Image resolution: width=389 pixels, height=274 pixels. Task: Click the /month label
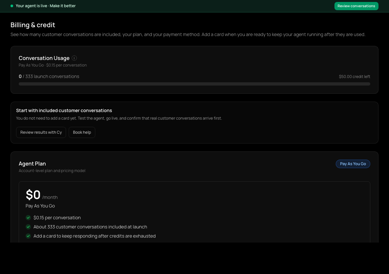click(x=50, y=197)
